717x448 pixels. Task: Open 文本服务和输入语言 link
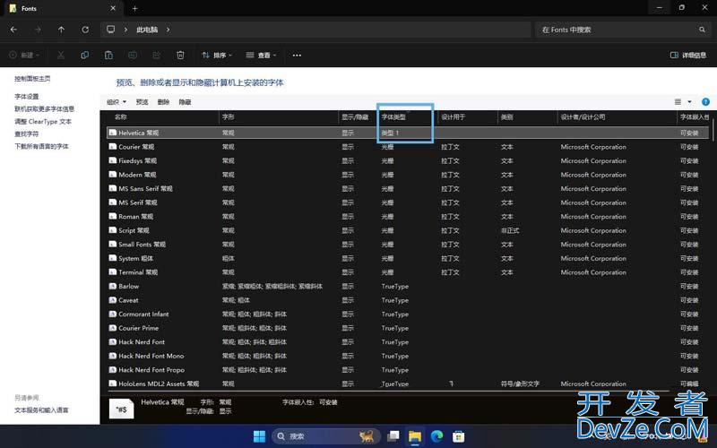tap(41, 410)
